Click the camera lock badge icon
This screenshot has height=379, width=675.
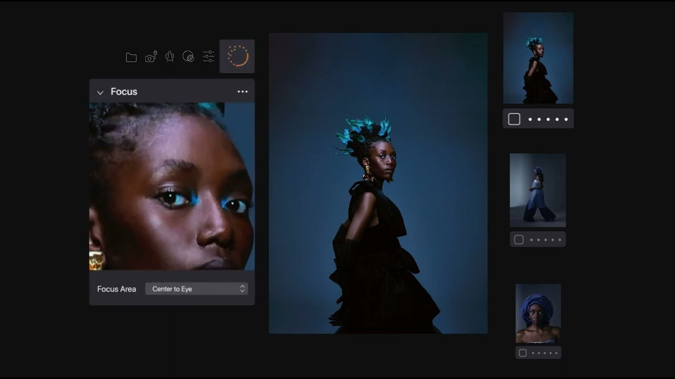tap(155, 53)
